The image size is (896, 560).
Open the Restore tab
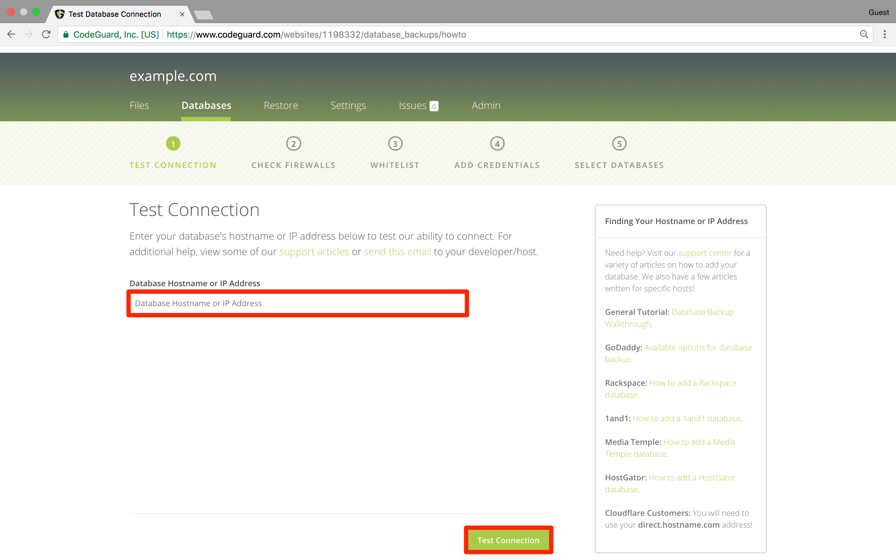pos(281,105)
